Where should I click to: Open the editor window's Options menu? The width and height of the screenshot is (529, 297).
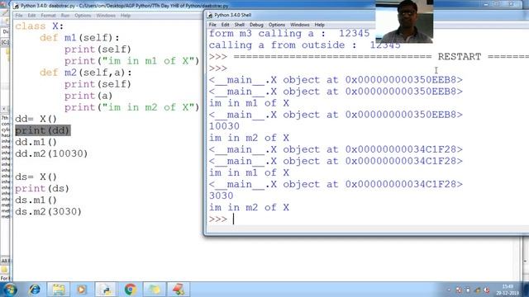pyautogui.click(x=83, y=16)
